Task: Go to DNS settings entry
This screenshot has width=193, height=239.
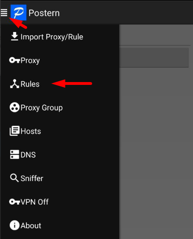Action: point(60,155)
